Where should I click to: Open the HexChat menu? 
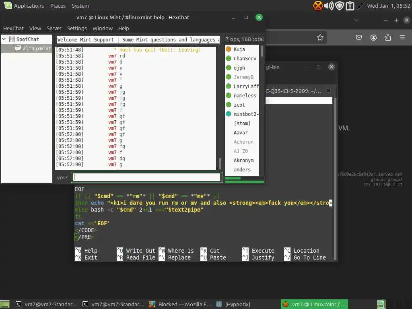click(13, 29)
